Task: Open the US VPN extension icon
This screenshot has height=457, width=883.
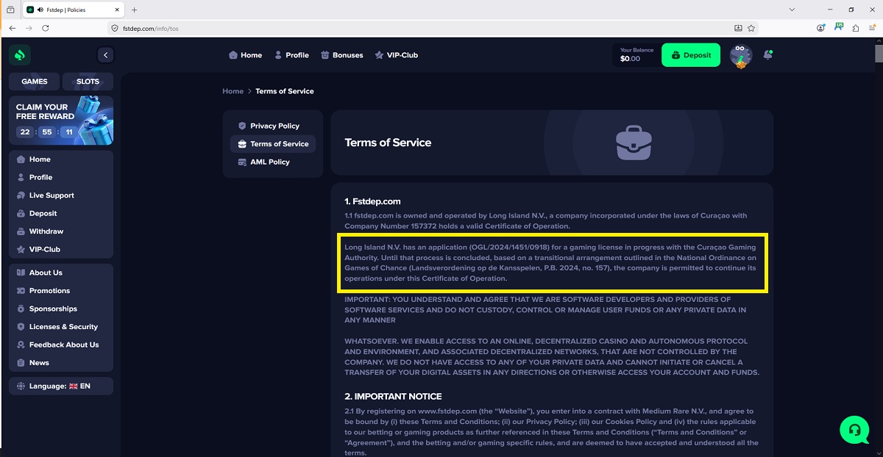Action: pos(839,27)
